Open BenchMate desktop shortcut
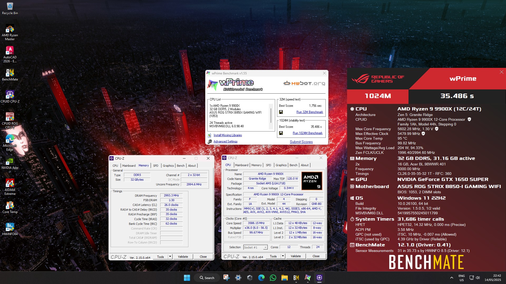Viewport: 506px width, 284px height. coord(10,75)
